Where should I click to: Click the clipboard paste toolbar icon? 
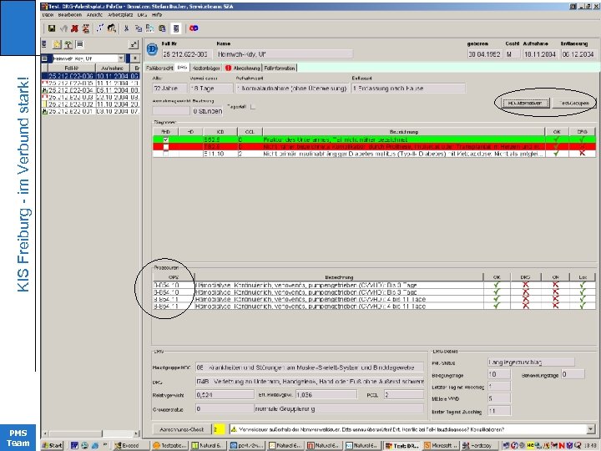[162, 28]
